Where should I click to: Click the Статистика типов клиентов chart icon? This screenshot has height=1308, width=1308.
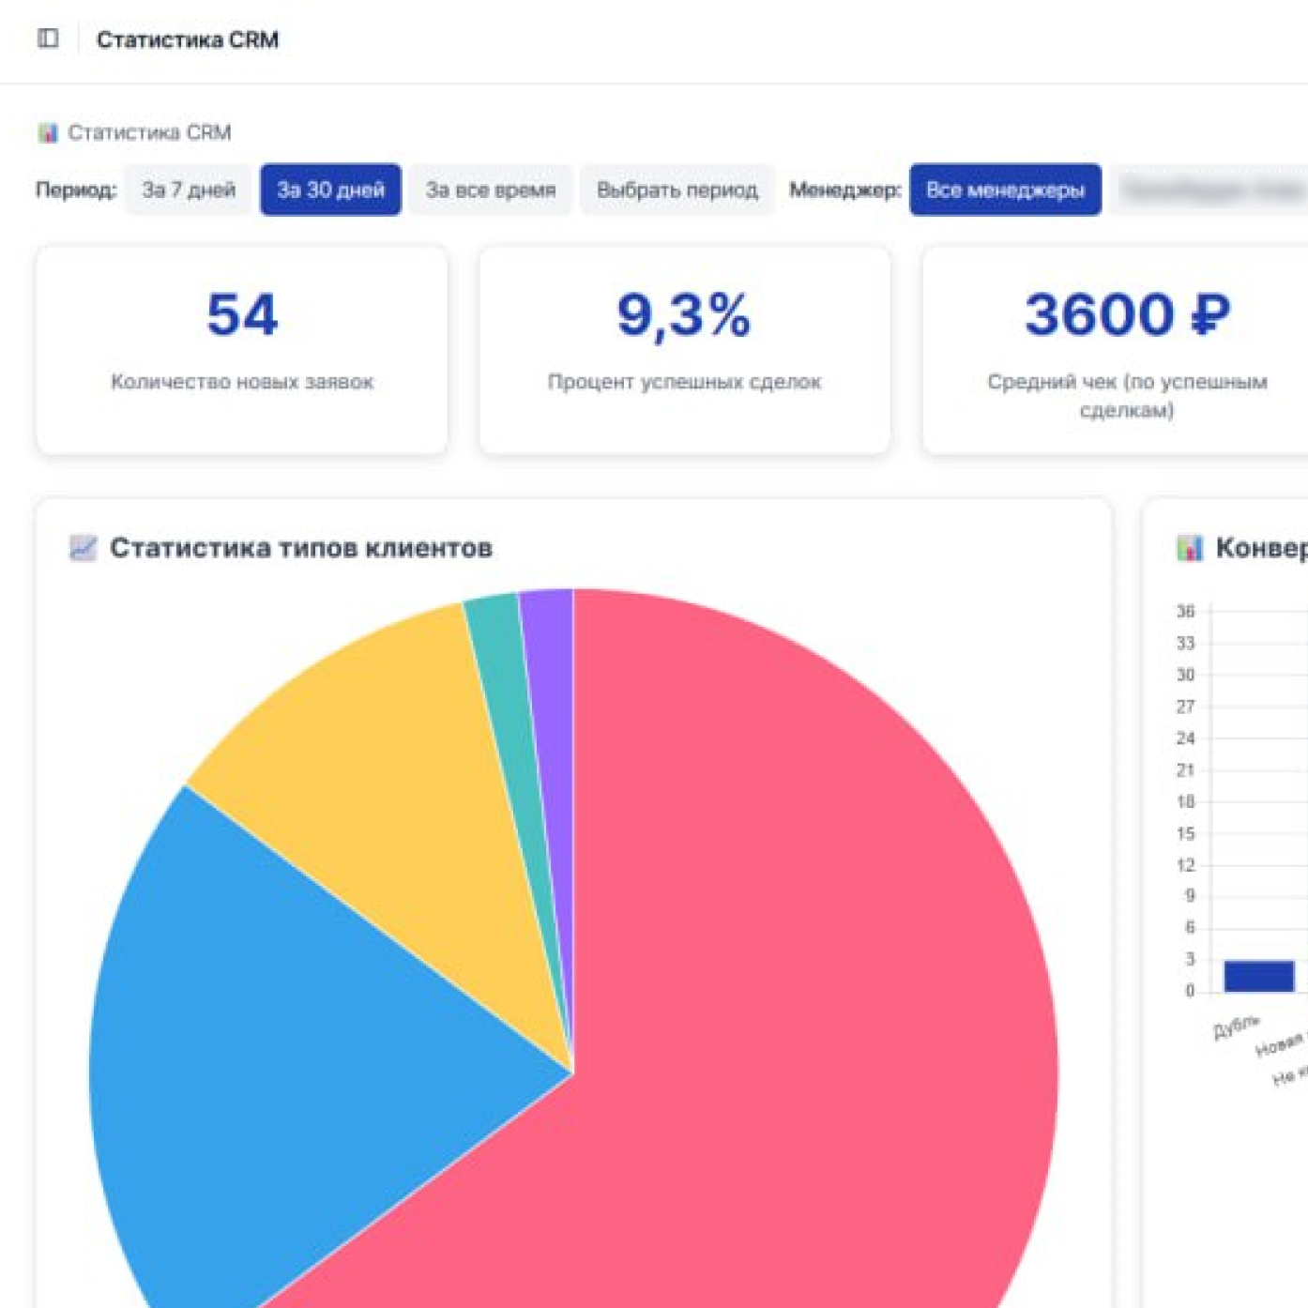(83, 548)
